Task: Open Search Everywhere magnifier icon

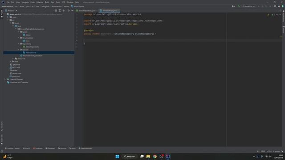Action: pyautogui.click(x=275, y=6)
